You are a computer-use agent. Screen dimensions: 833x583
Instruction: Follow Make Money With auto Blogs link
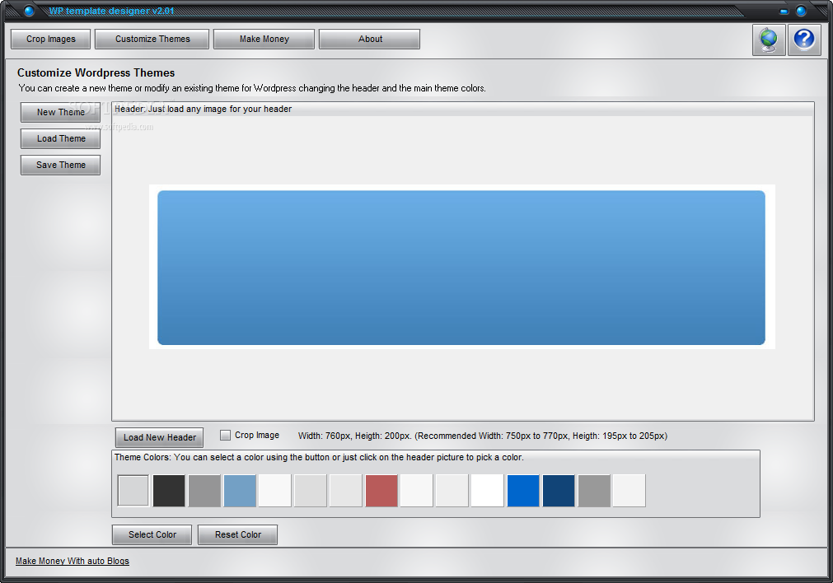coord(73,561)
